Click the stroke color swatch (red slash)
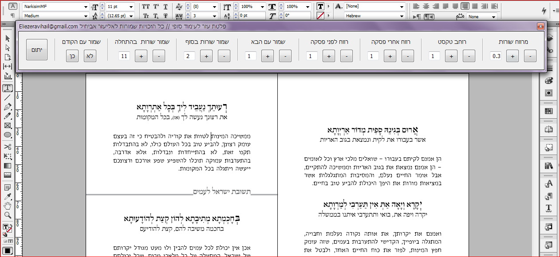 click(320, 16)
